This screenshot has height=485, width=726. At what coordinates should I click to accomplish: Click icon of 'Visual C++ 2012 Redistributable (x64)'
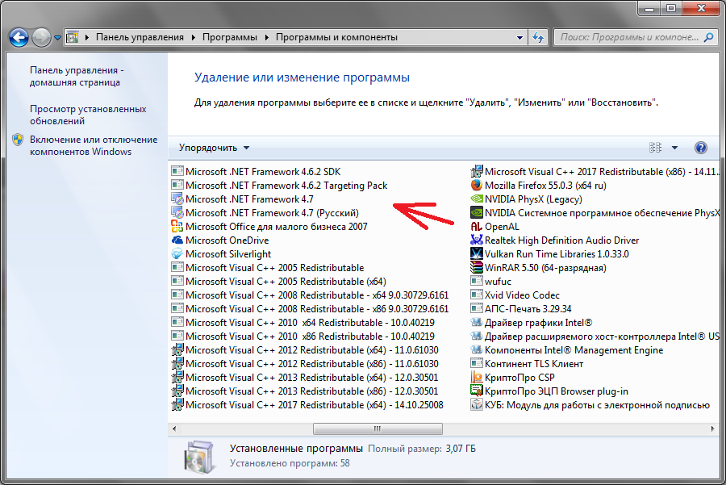point(177,349)
